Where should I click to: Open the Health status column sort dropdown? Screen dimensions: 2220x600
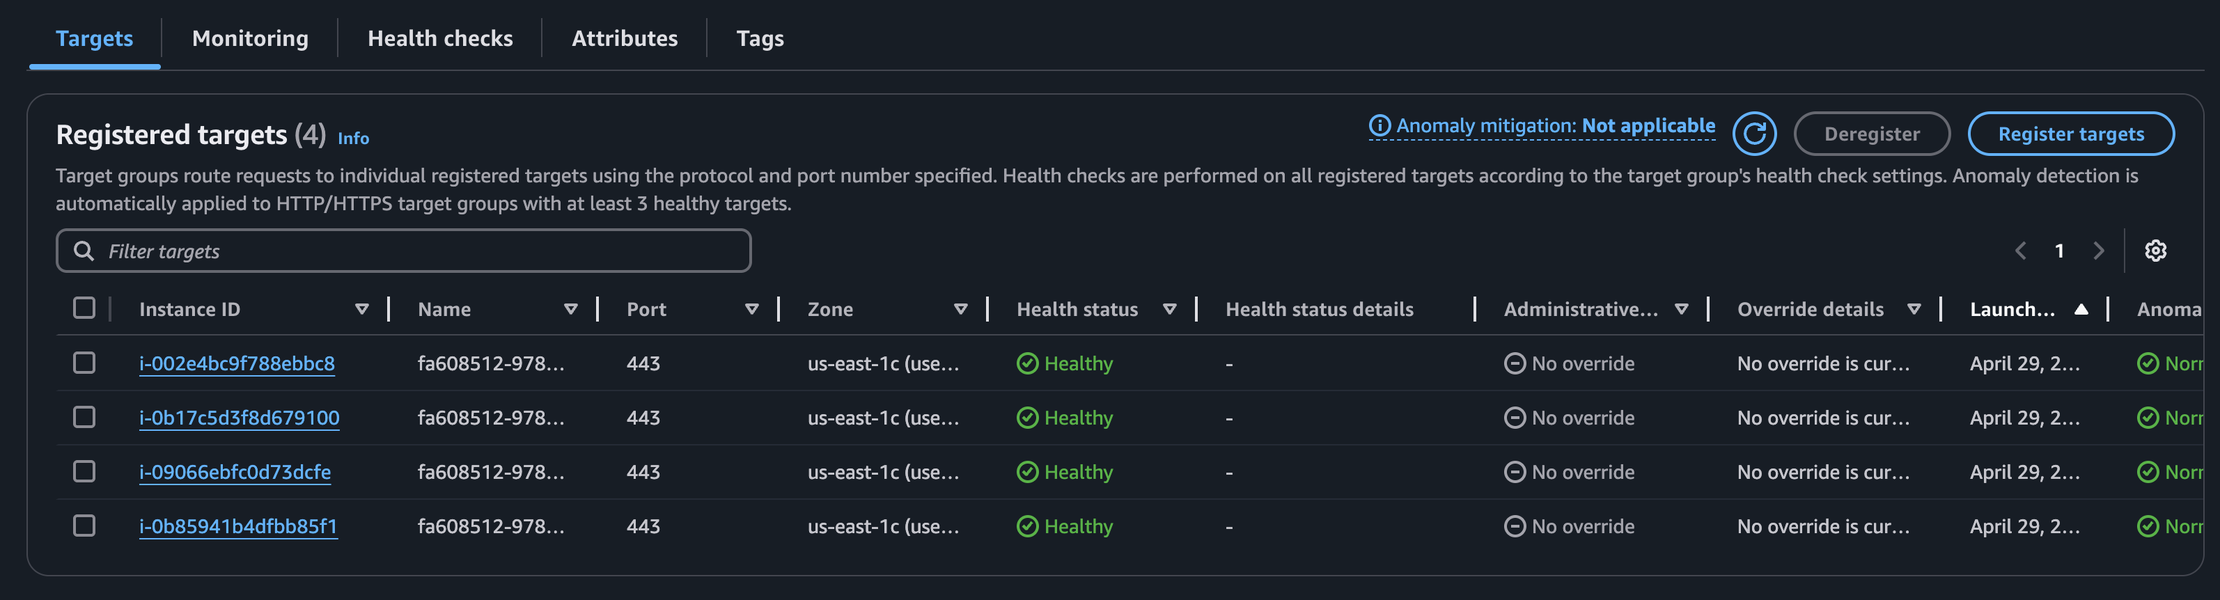pos(1169,309)
